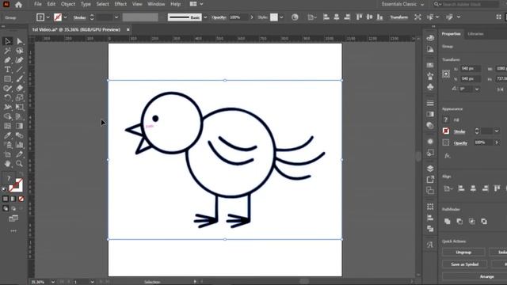The width and height of the screenshot is (507, 285).
Task: Click the toolbar Fill swatch box
Action: point(9,178)
